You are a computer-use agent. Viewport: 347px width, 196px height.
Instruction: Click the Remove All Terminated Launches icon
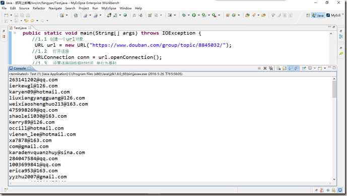click(x=271, y=68)
